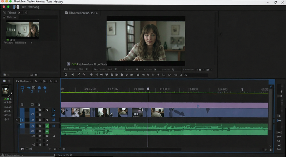
Task: Click the second plus icon near the transport bar's right end
Action: coord(158,75)
